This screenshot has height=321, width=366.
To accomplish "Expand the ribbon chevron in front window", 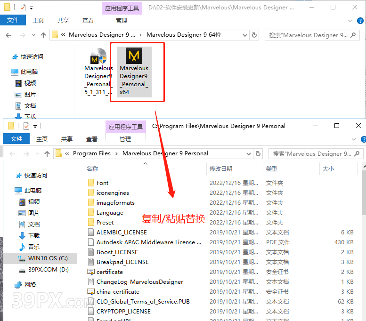I will 354,139.
